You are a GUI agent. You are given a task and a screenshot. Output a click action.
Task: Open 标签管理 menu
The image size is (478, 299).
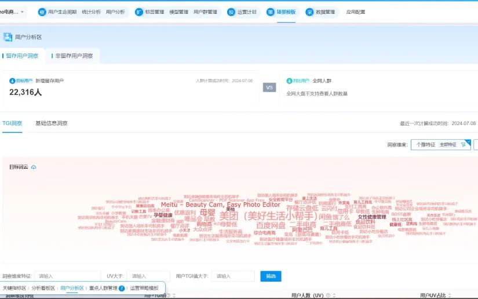155,12
